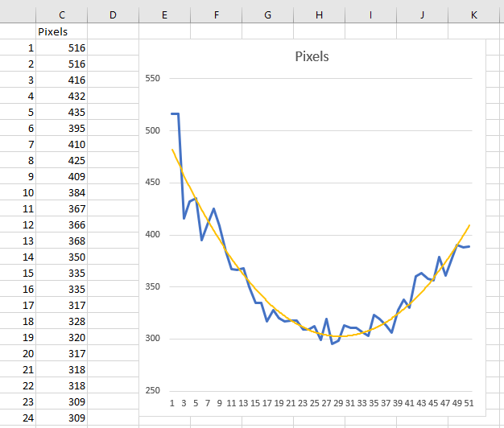Click the 550 label on vertical axis

153,78
